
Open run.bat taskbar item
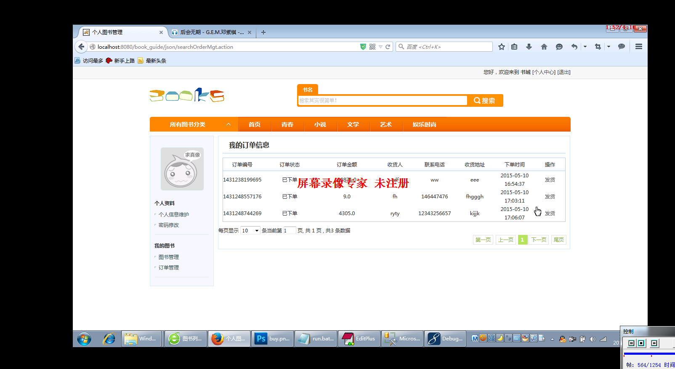click(316, 339)
